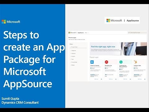Open the Grammarly for Microsoft Word title link
Image resolution: width=149 pixels, height=112 pixels.
click(x=123, y=66)
